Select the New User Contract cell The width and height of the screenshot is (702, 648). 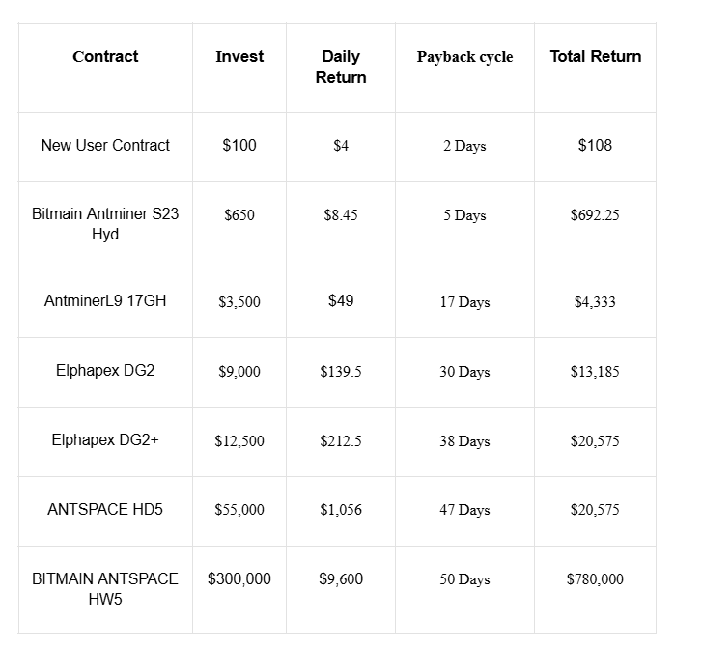point(105,146)
